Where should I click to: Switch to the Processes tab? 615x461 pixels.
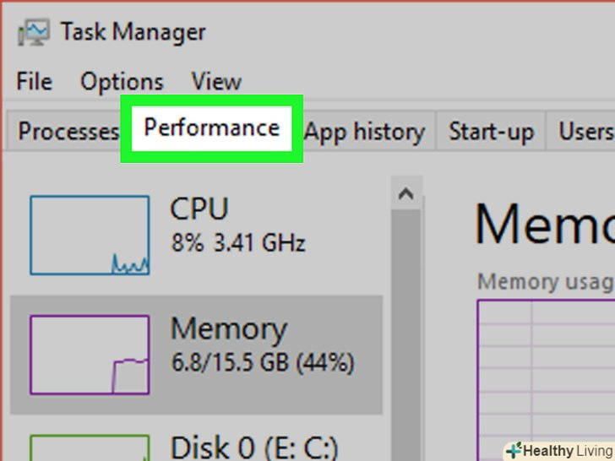(68, 132)
